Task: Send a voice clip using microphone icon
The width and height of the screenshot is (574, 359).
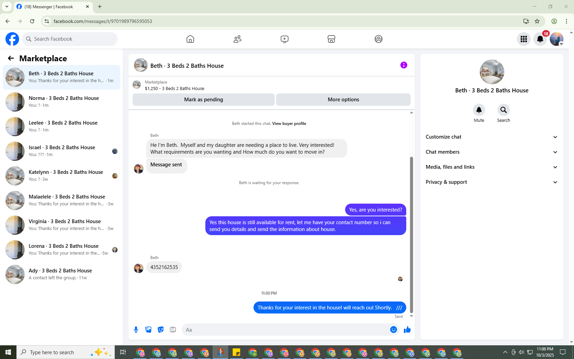Action: point(136,330)
